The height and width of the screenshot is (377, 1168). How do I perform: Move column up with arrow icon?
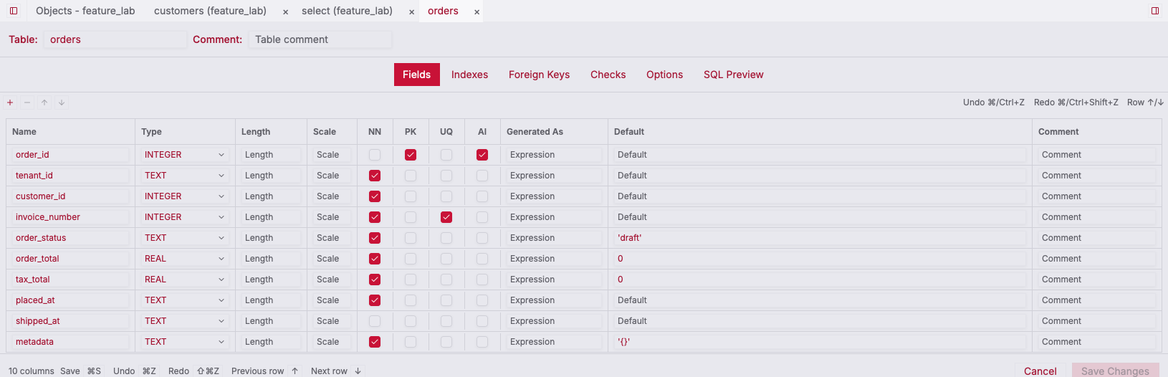[x=44, y=102]
